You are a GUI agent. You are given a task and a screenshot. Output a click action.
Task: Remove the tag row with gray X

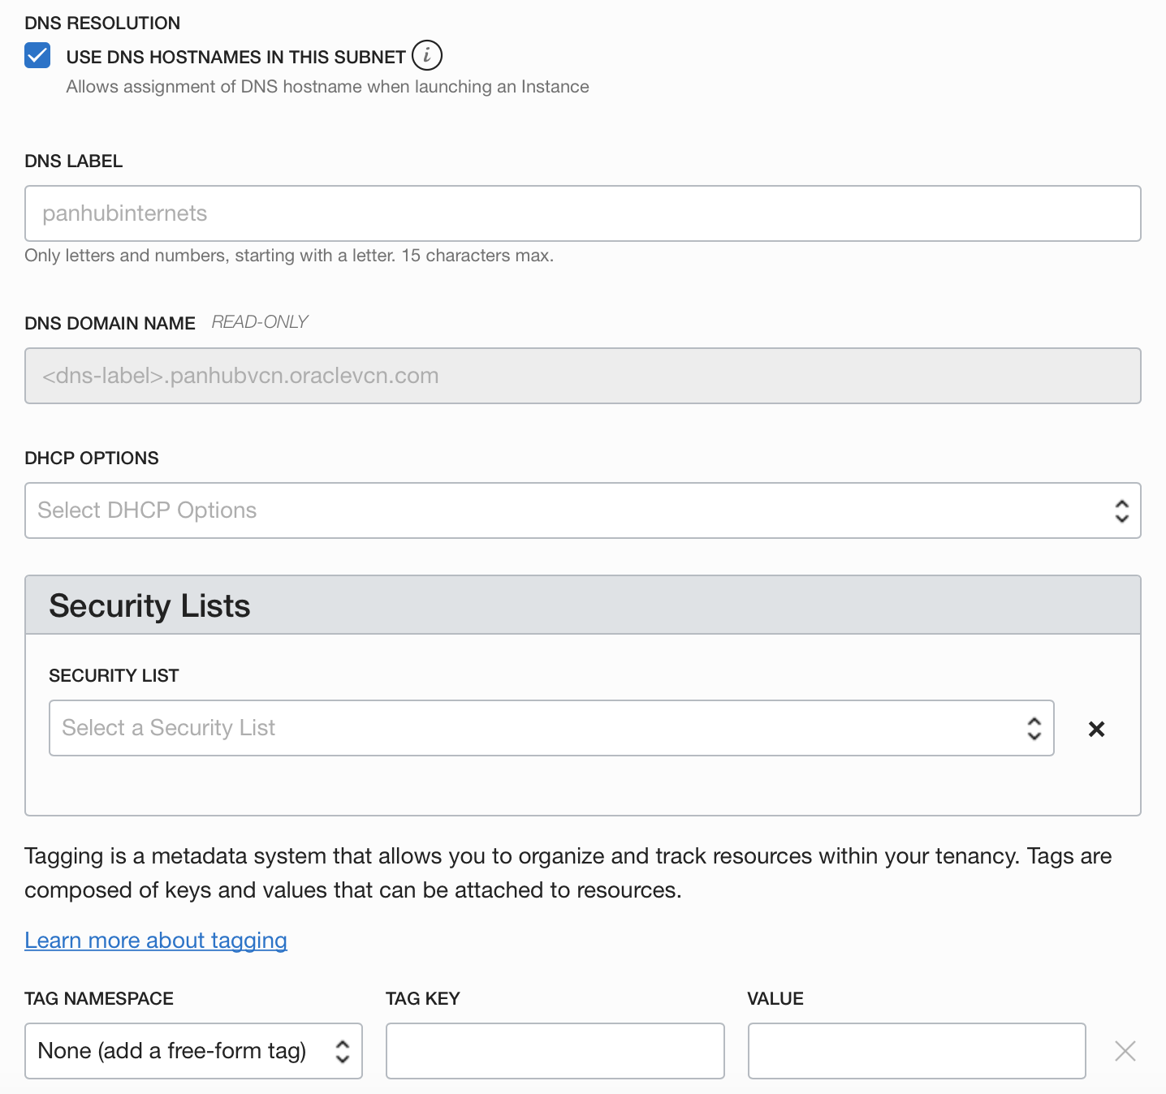pyautogui.click(x=1125, y=1051)
